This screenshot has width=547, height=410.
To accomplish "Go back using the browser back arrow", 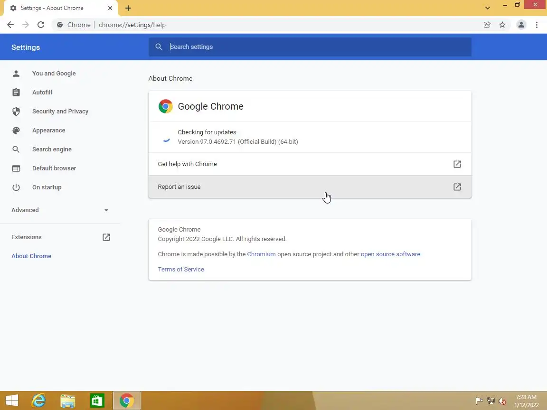I will click(10, 25).
